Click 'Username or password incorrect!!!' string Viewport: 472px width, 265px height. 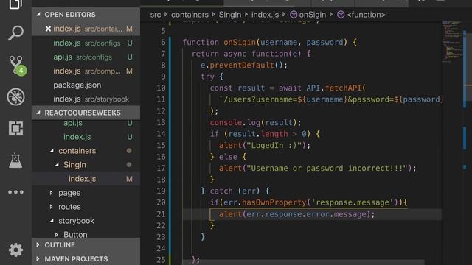click(327, 169)
